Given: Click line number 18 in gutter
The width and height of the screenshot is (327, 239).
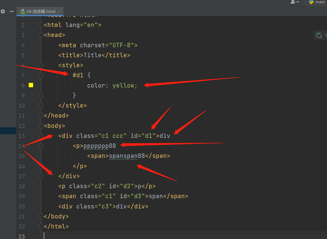Looking at the screenshot, I should pyautogui.click(x=22, y=186).
